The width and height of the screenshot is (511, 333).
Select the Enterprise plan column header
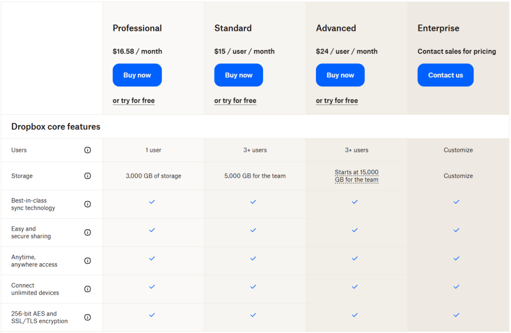click(x=438, y=28)
